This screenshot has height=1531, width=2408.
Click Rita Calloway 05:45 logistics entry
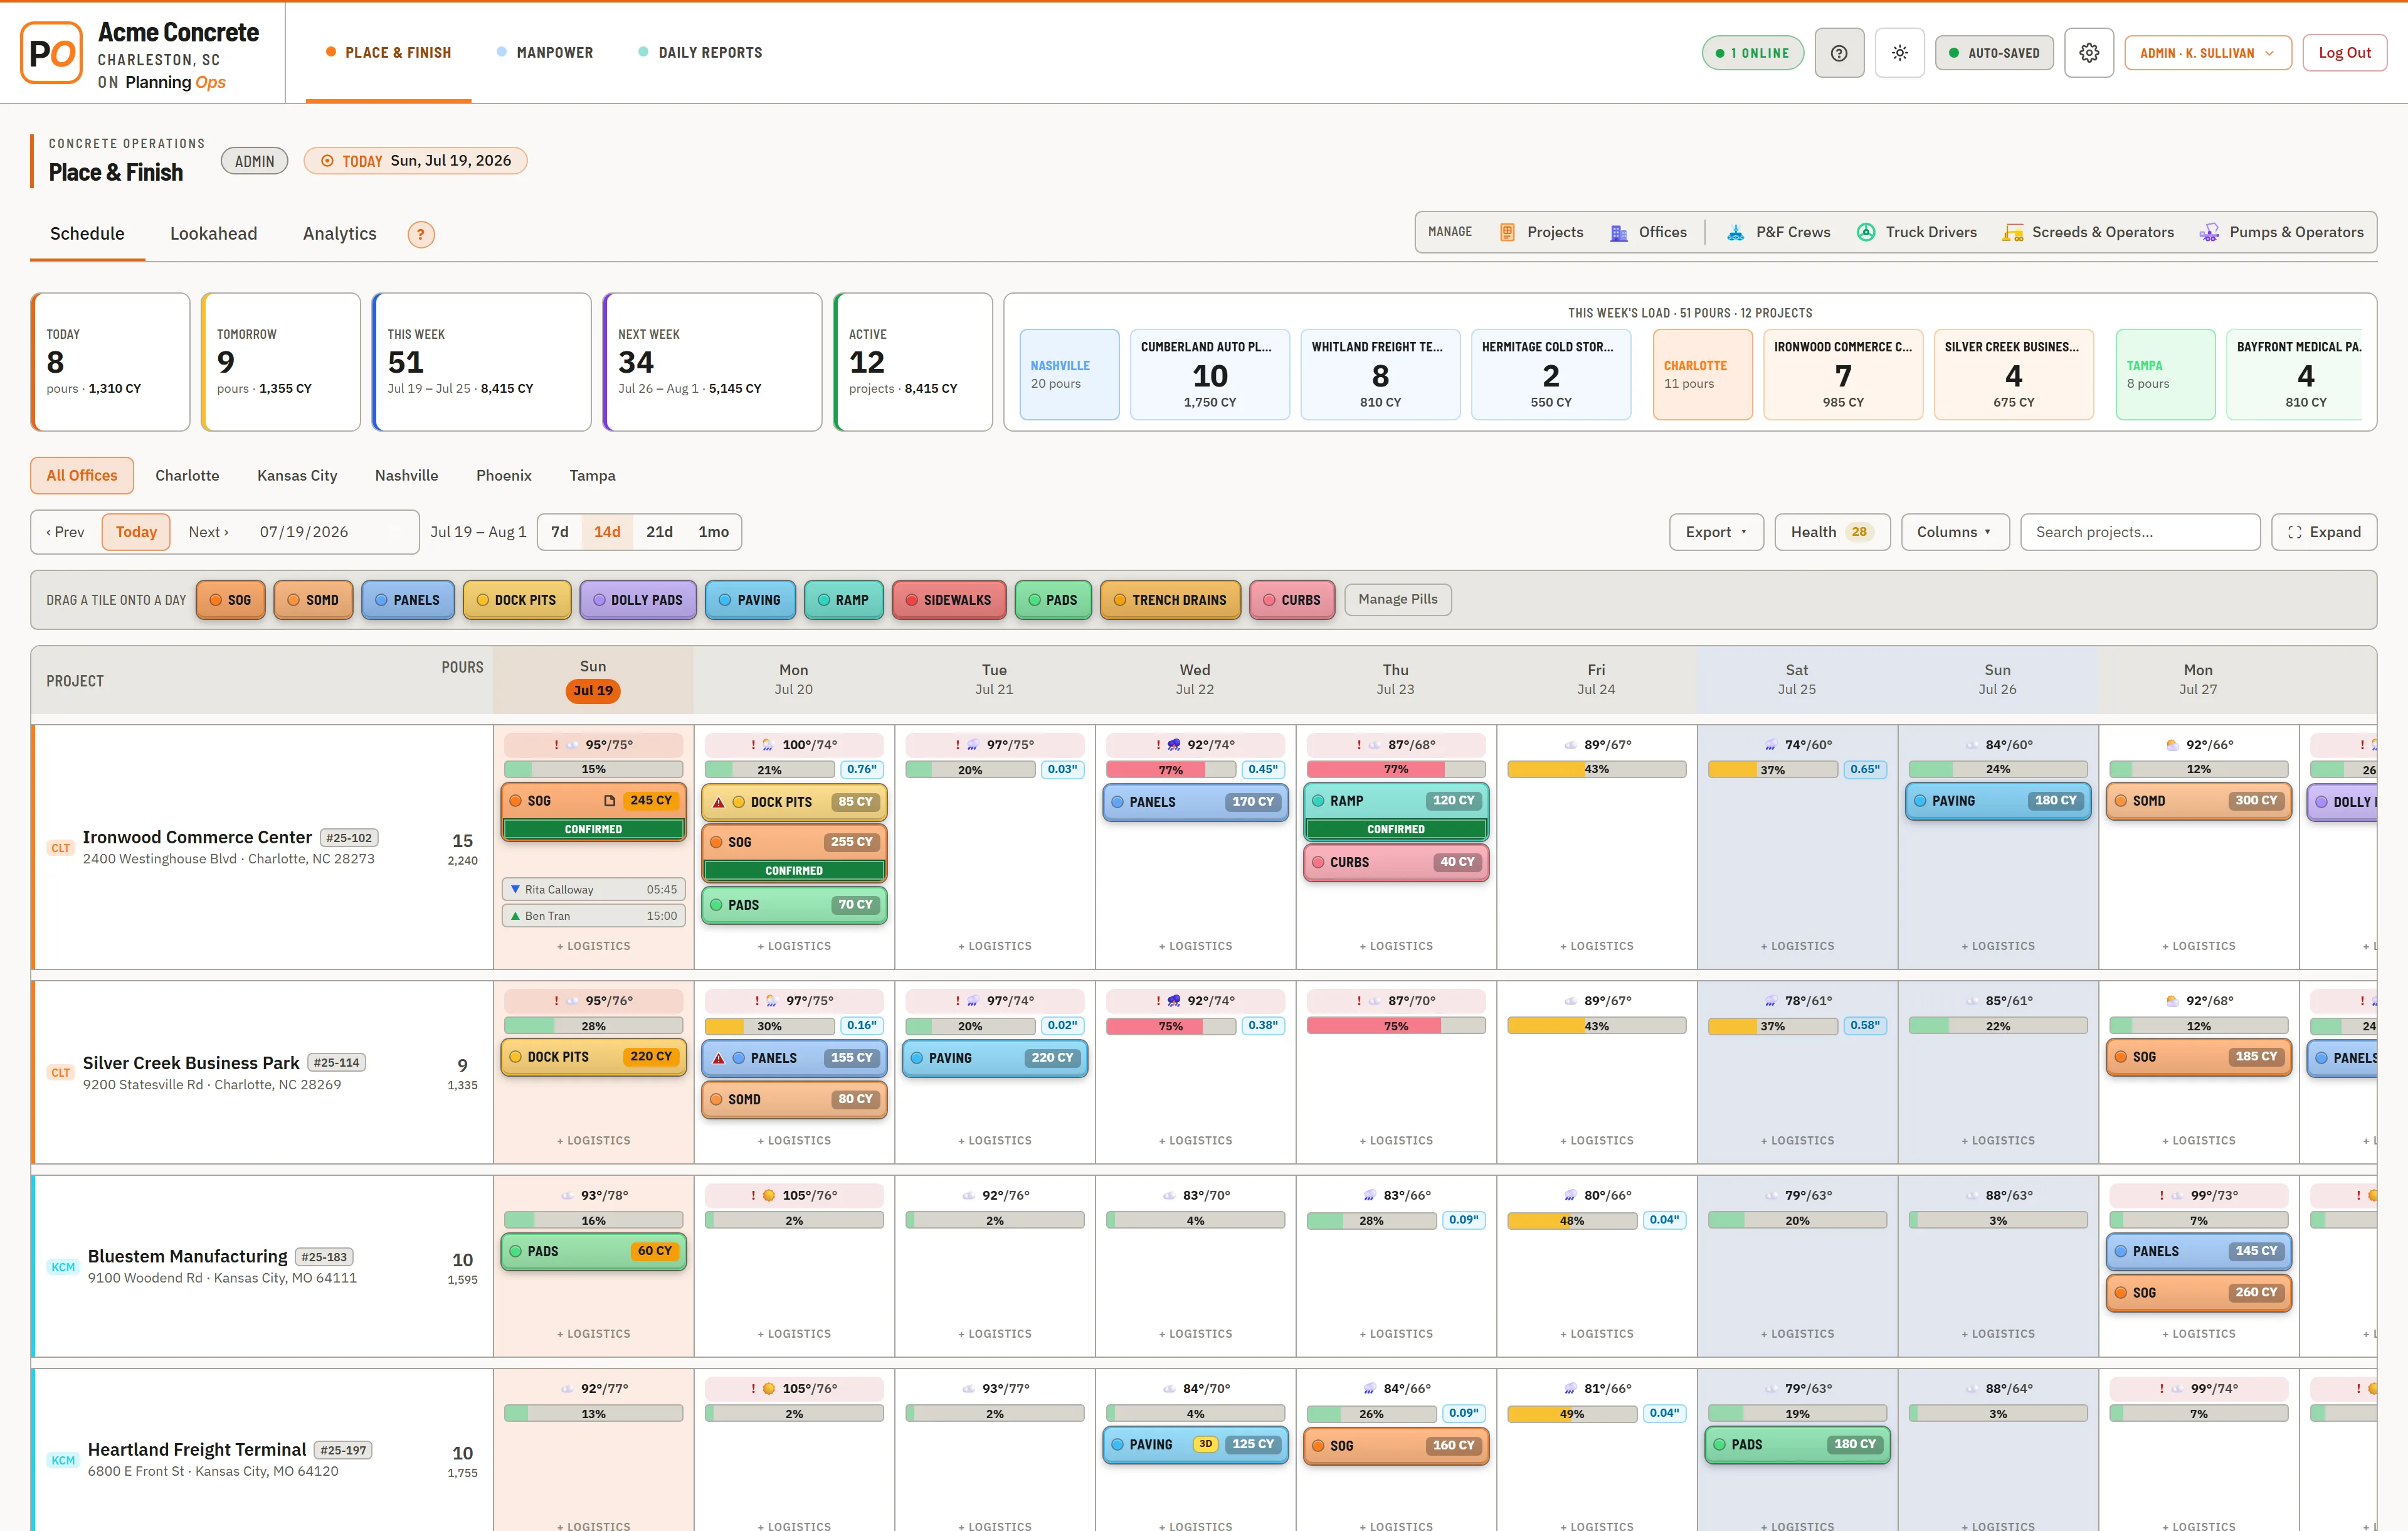pyautogui.click(x=593, y=890)
